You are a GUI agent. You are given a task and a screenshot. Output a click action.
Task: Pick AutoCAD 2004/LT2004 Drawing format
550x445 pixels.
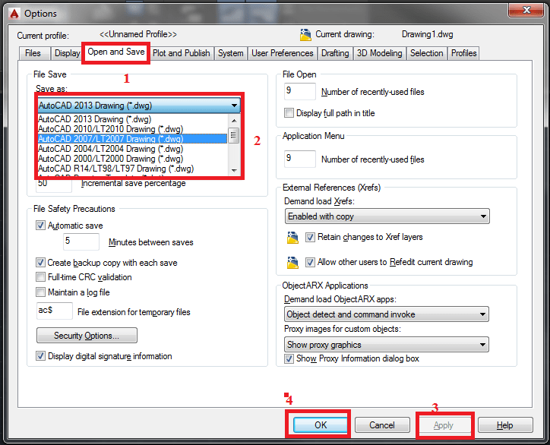coord(132,149)
